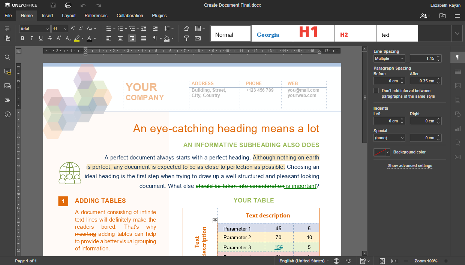Expand the Special indent dropdown

tap(389, 138)
